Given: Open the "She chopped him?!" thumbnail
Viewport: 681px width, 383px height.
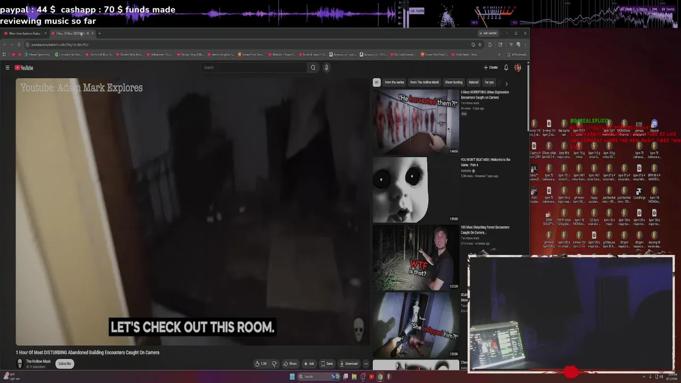Looking at the screenshot, I should [416, 324].
